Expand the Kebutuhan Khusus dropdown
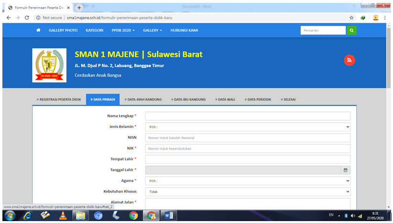This screenshot has width=393, height=223. 248,191
